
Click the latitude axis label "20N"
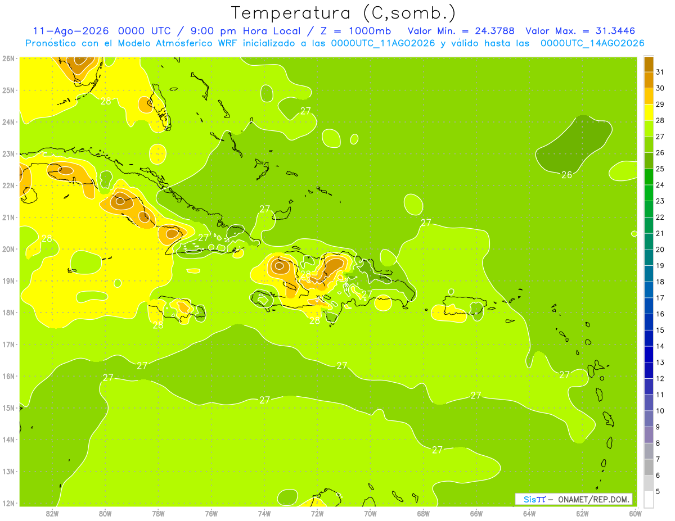(8, 249)
